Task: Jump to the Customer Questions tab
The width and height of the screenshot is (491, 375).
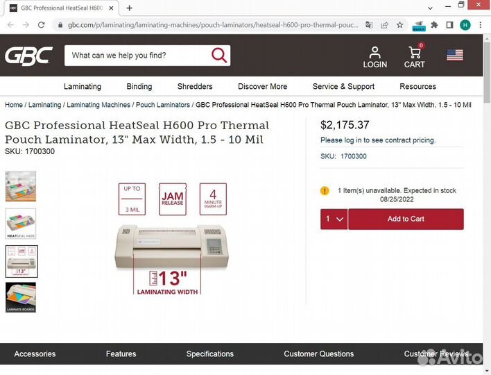Action: coord(319,353)
